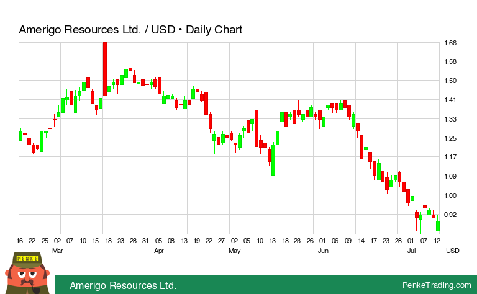This screenshot has width=477, height=294.
Task: Select the 0.92 price axis label
Action: click(x=450, y=215)
